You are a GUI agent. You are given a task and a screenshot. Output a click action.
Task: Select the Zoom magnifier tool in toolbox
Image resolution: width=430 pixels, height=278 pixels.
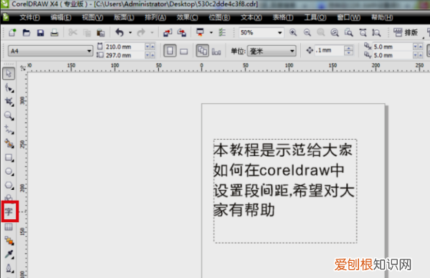9,115
